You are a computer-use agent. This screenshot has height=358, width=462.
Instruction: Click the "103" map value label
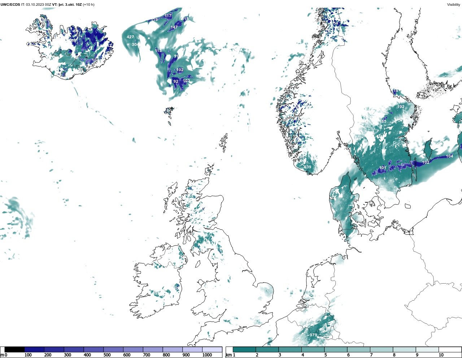tap(186, 81)
